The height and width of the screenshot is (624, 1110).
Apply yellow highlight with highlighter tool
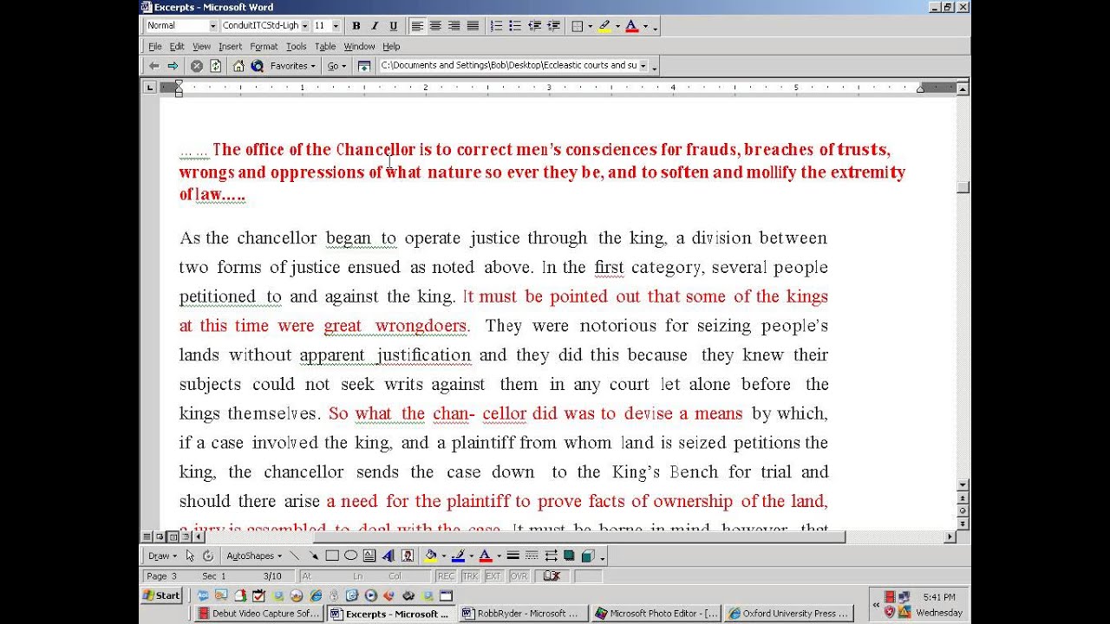(x=604, y=26)
